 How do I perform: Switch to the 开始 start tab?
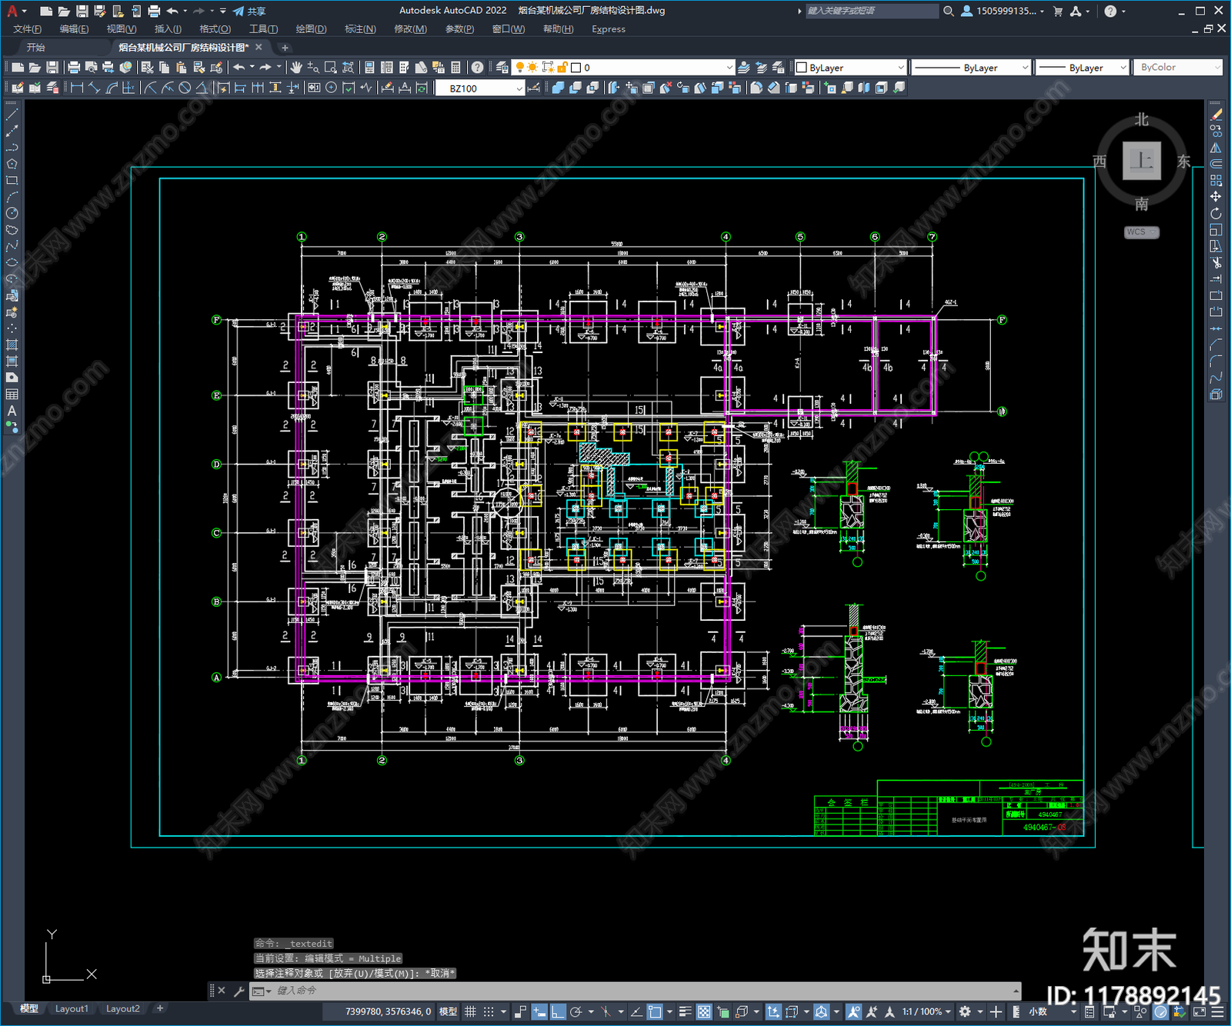pos(35,48)
